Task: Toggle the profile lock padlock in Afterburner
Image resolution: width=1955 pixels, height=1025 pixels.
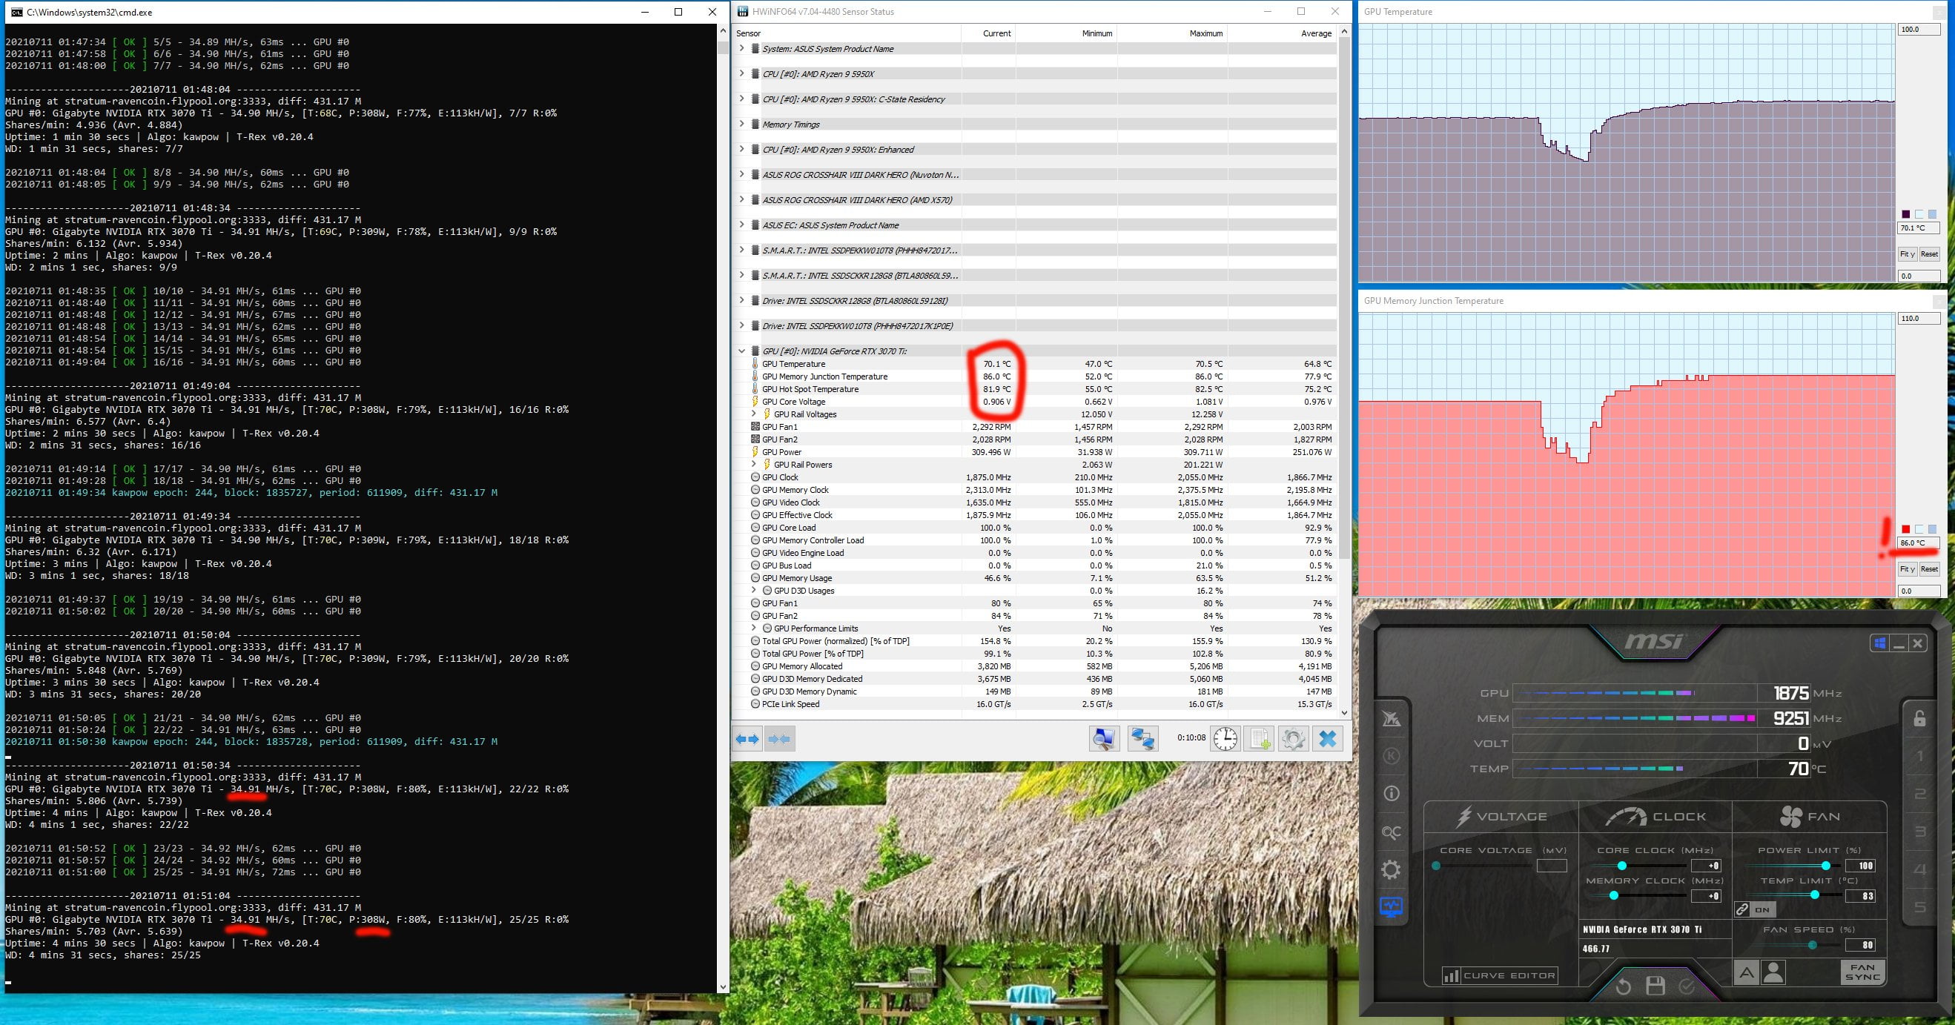Action: tap(1919, 717)
